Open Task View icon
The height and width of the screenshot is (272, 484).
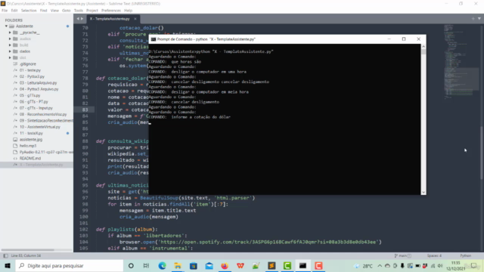tap(146, 265)
